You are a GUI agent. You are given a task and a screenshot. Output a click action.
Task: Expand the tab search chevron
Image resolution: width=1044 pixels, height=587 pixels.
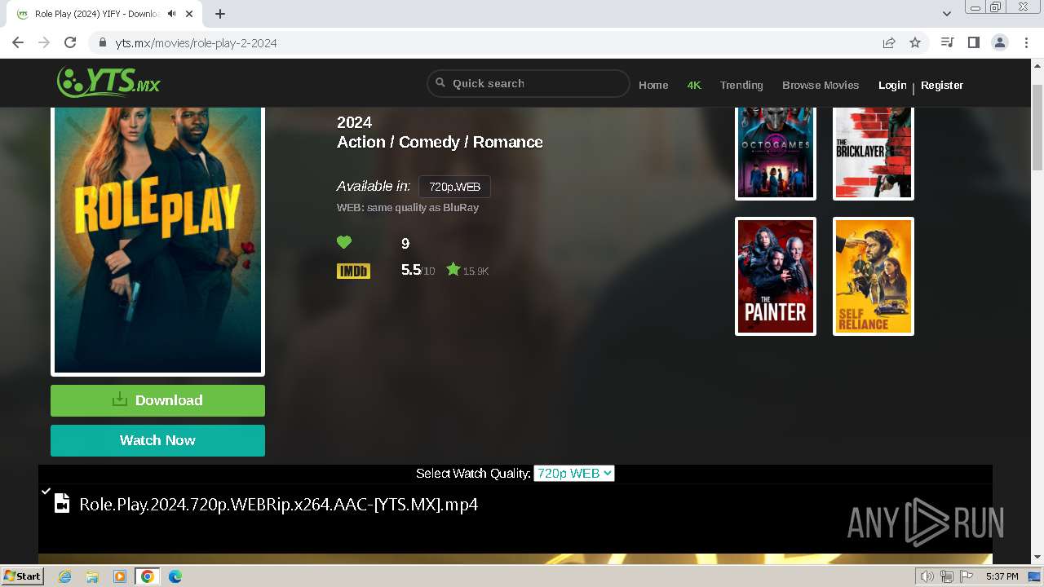[x=947, y=14]
